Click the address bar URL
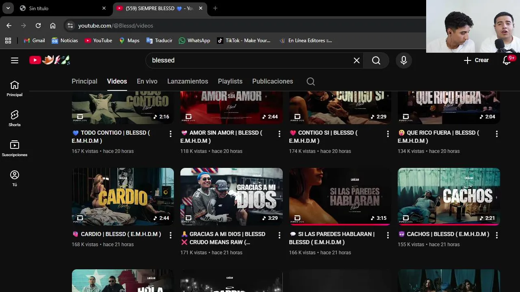The image size is (520, 292). [116, 26]
